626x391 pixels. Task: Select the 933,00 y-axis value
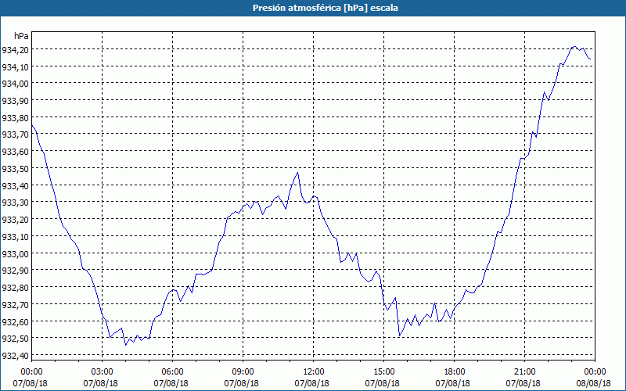[x=15, y=253]
